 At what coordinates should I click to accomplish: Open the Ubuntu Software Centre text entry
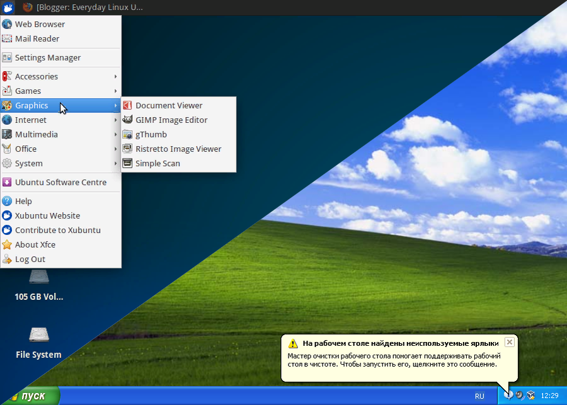60,182
